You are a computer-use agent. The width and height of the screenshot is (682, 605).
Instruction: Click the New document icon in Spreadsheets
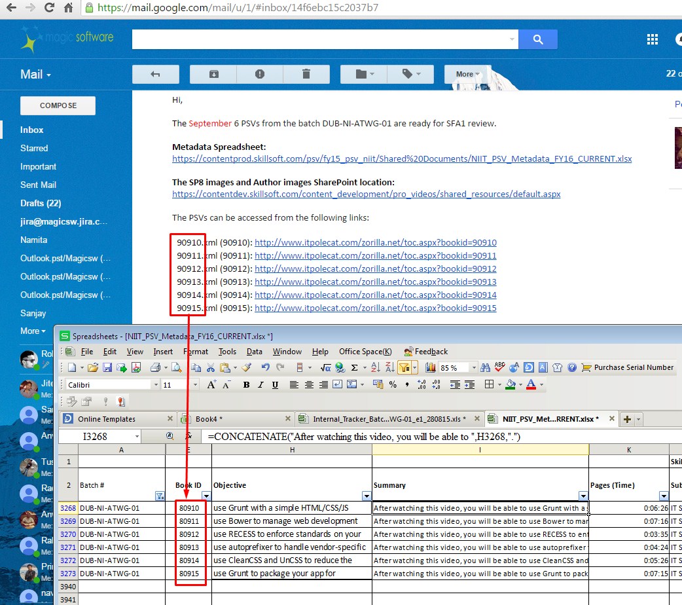72,368
